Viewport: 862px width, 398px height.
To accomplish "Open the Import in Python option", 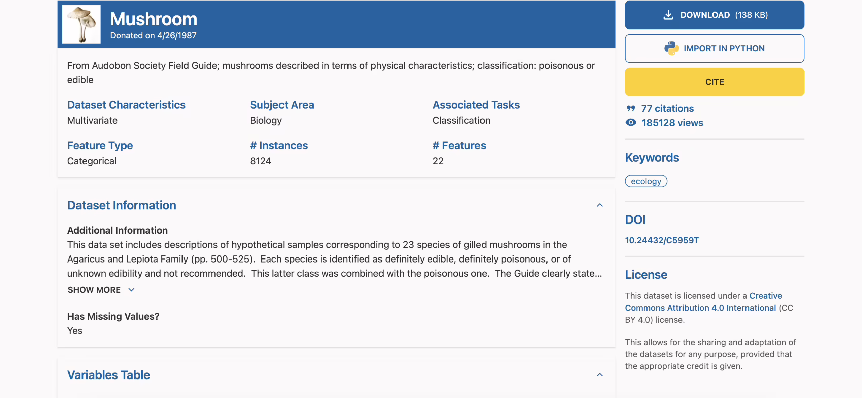I will 715,48.
